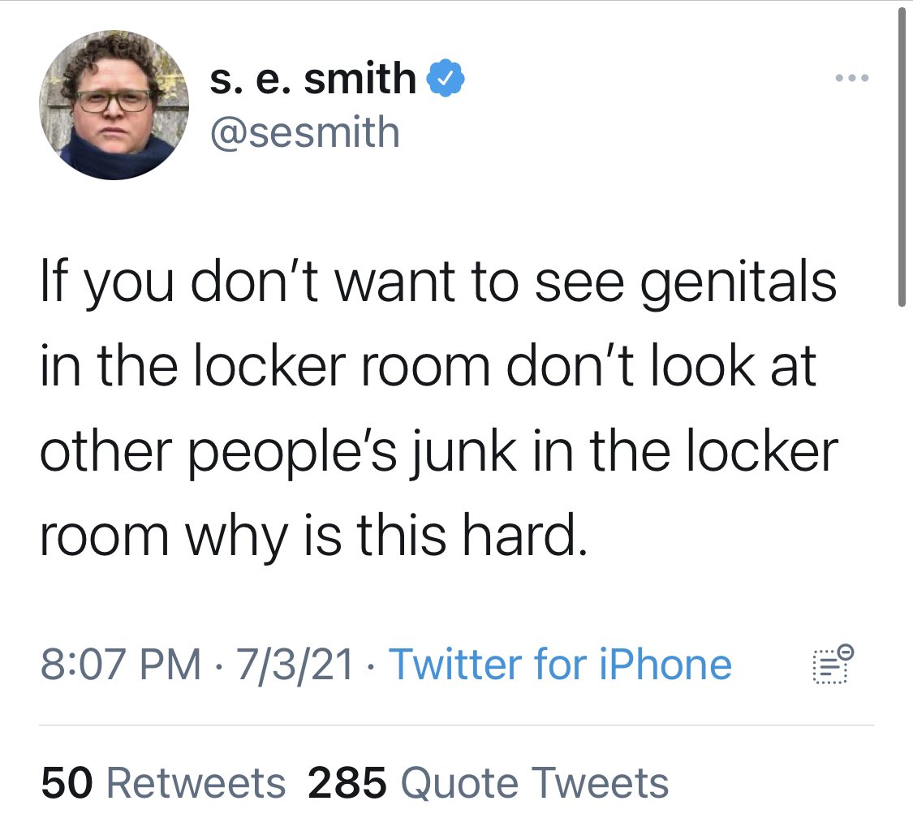
Task: Click the blue verified badge
Action: [x=446, y=79]
